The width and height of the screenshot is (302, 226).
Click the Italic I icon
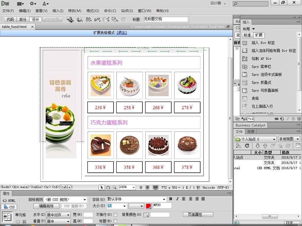click(x=177, y=199)
